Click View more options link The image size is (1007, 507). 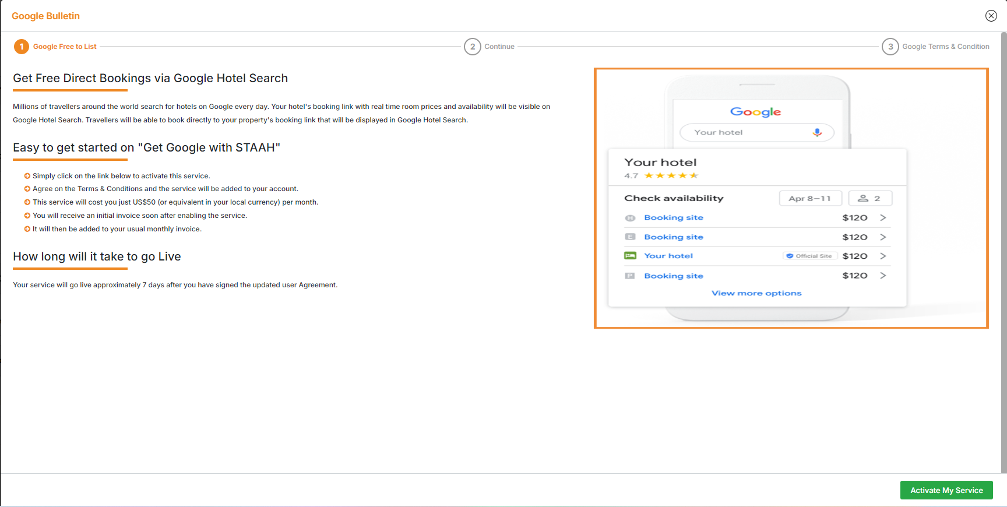(756, 293)
